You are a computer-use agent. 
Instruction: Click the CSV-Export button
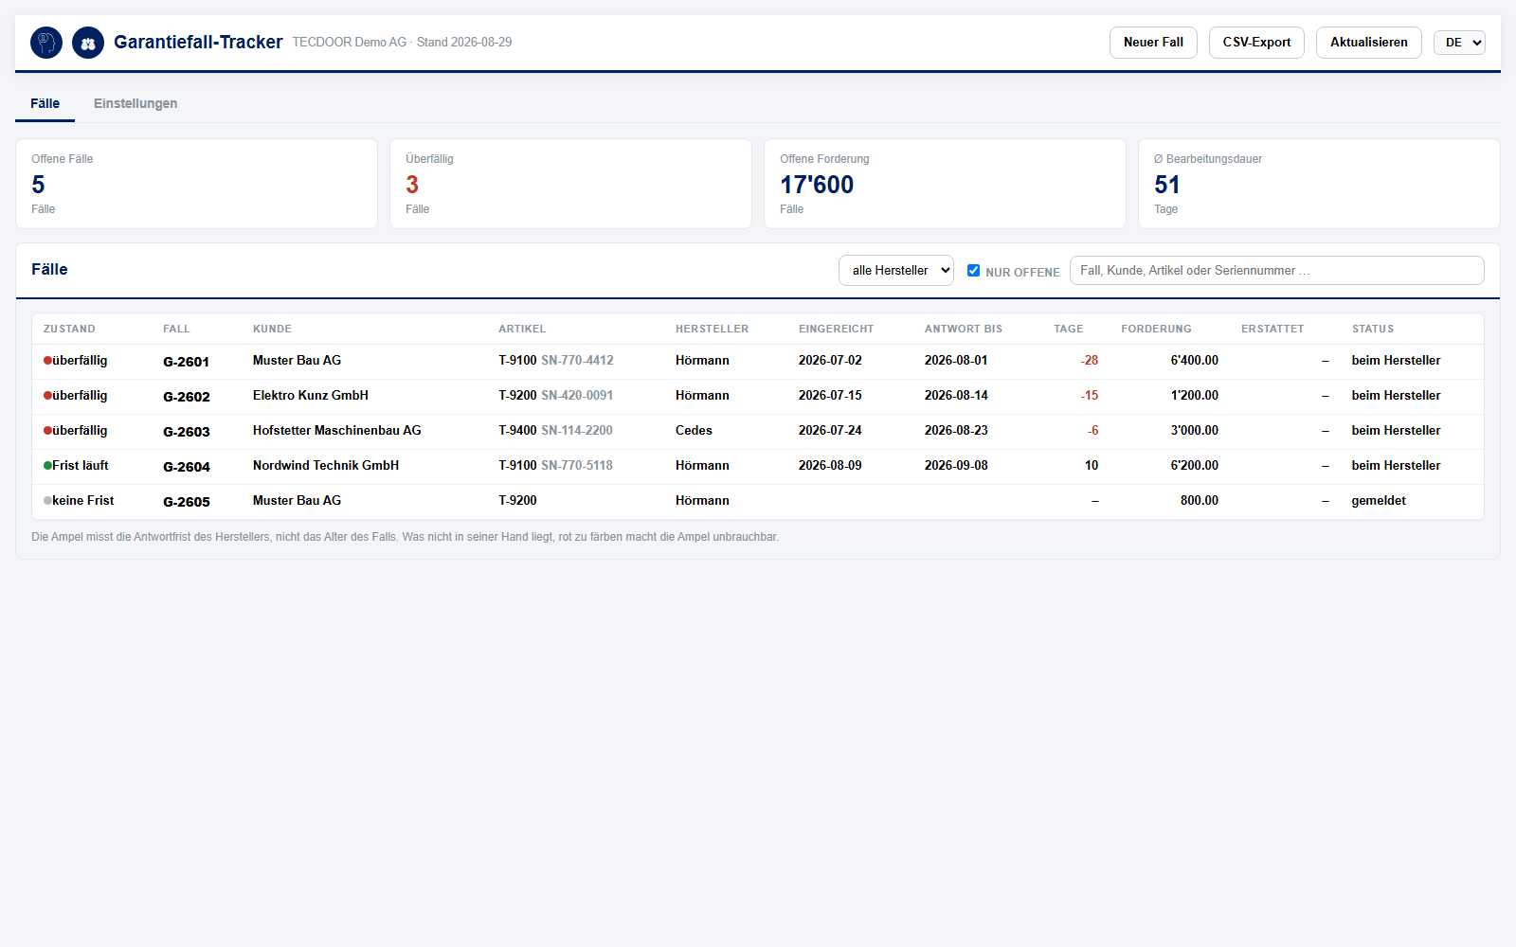pos(1256,43)
